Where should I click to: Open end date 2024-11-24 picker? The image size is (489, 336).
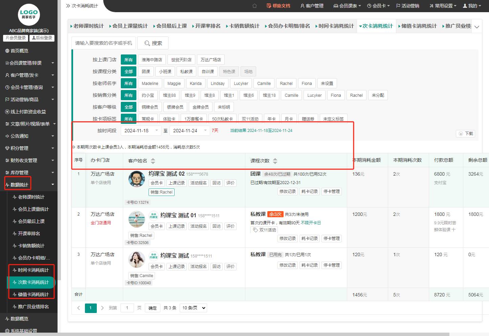pyautogui.click(x=190, y=131)
